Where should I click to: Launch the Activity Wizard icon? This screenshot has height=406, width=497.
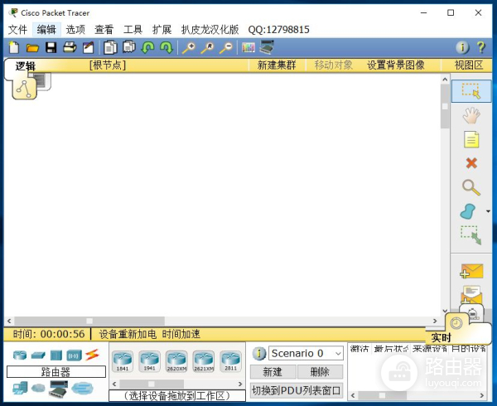[x=89, y=47]
